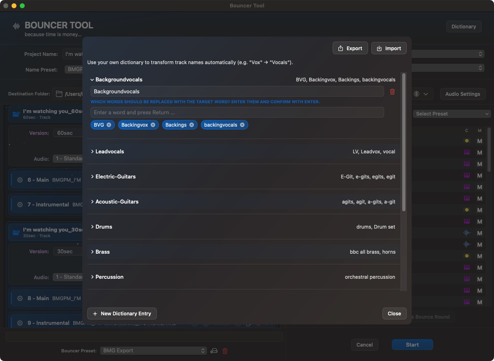This screenshot has height=361, width=494.
Task: Open the Dictionary button in header
Action: (x=464, y=26)
